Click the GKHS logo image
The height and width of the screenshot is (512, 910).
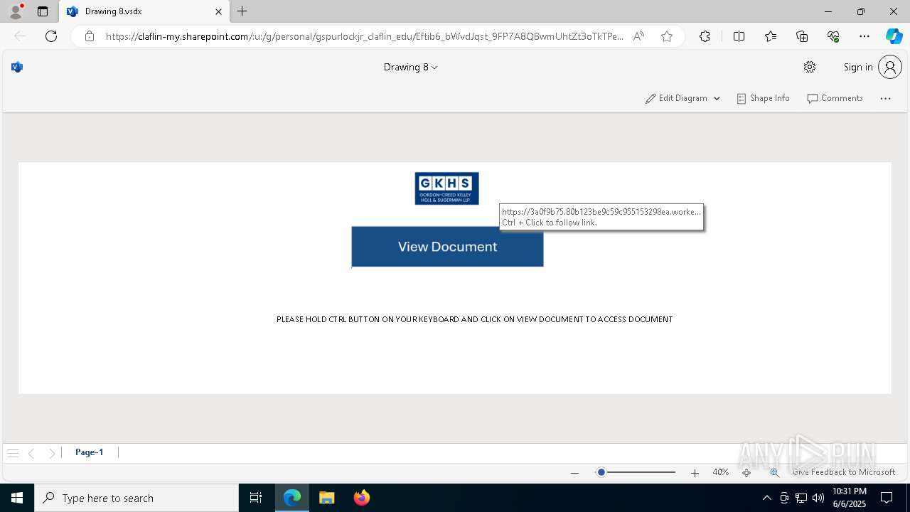(446, 188)
